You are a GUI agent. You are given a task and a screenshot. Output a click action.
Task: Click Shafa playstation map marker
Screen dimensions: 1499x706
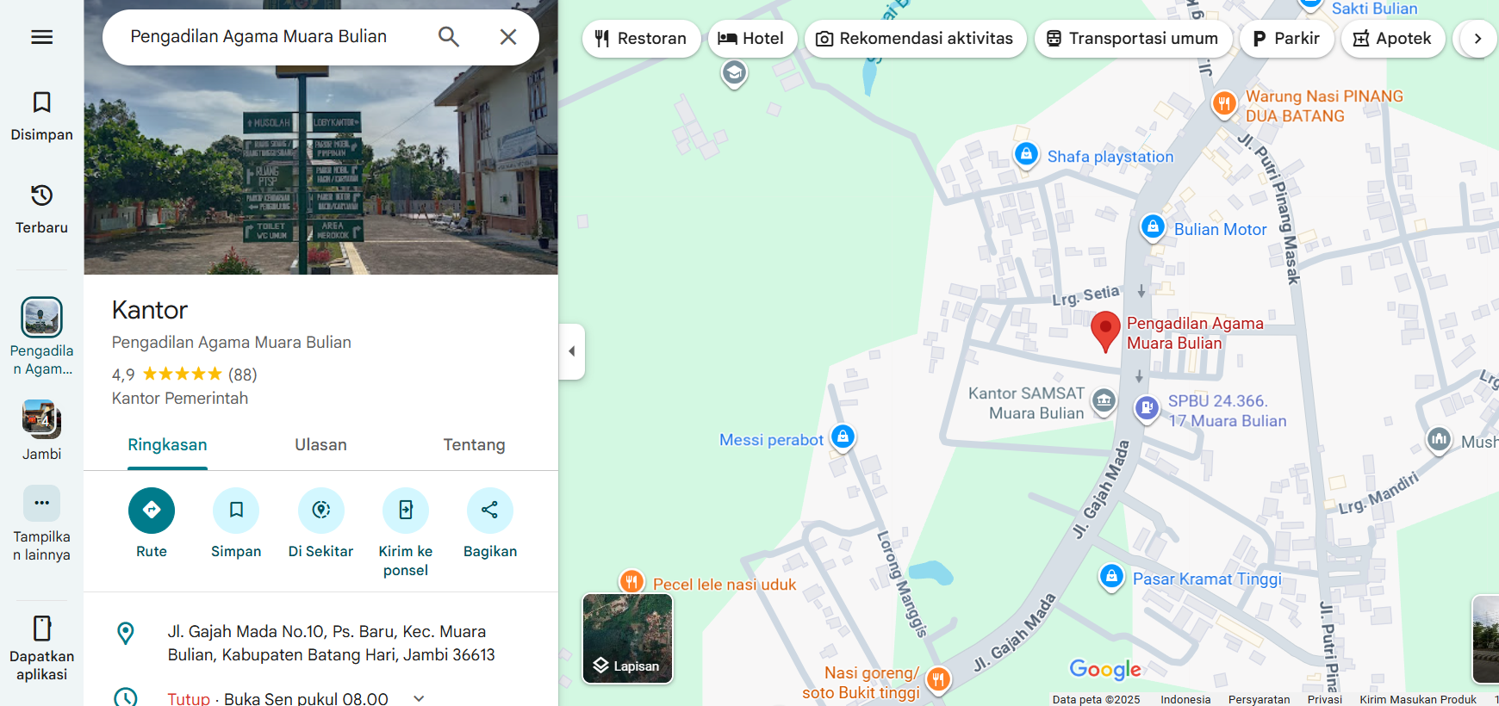point(1026,155)
